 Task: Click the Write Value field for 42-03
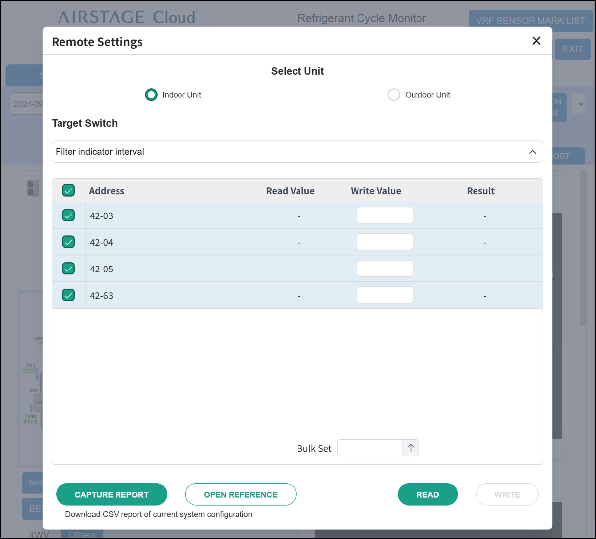point(384,216)
